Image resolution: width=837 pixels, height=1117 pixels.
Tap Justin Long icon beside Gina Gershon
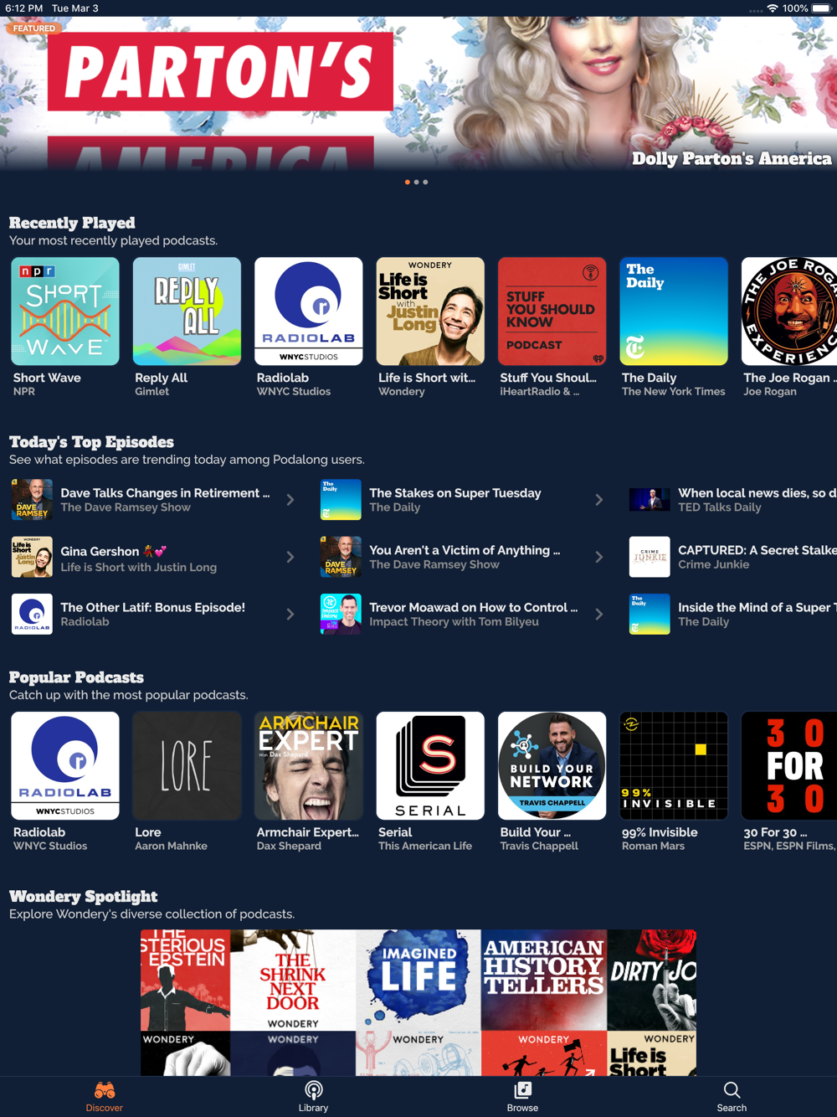tap(32, 557)
